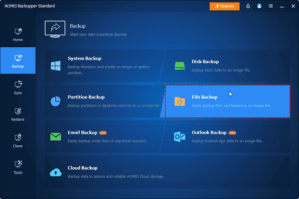Click "Backup hard disks to an image file."
This screenshot has height=199, width=299.
coord(221,70)
